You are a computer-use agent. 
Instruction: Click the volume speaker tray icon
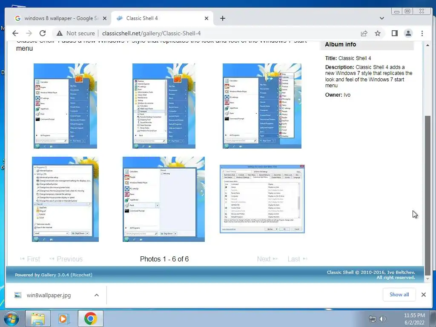coord(383,319)
